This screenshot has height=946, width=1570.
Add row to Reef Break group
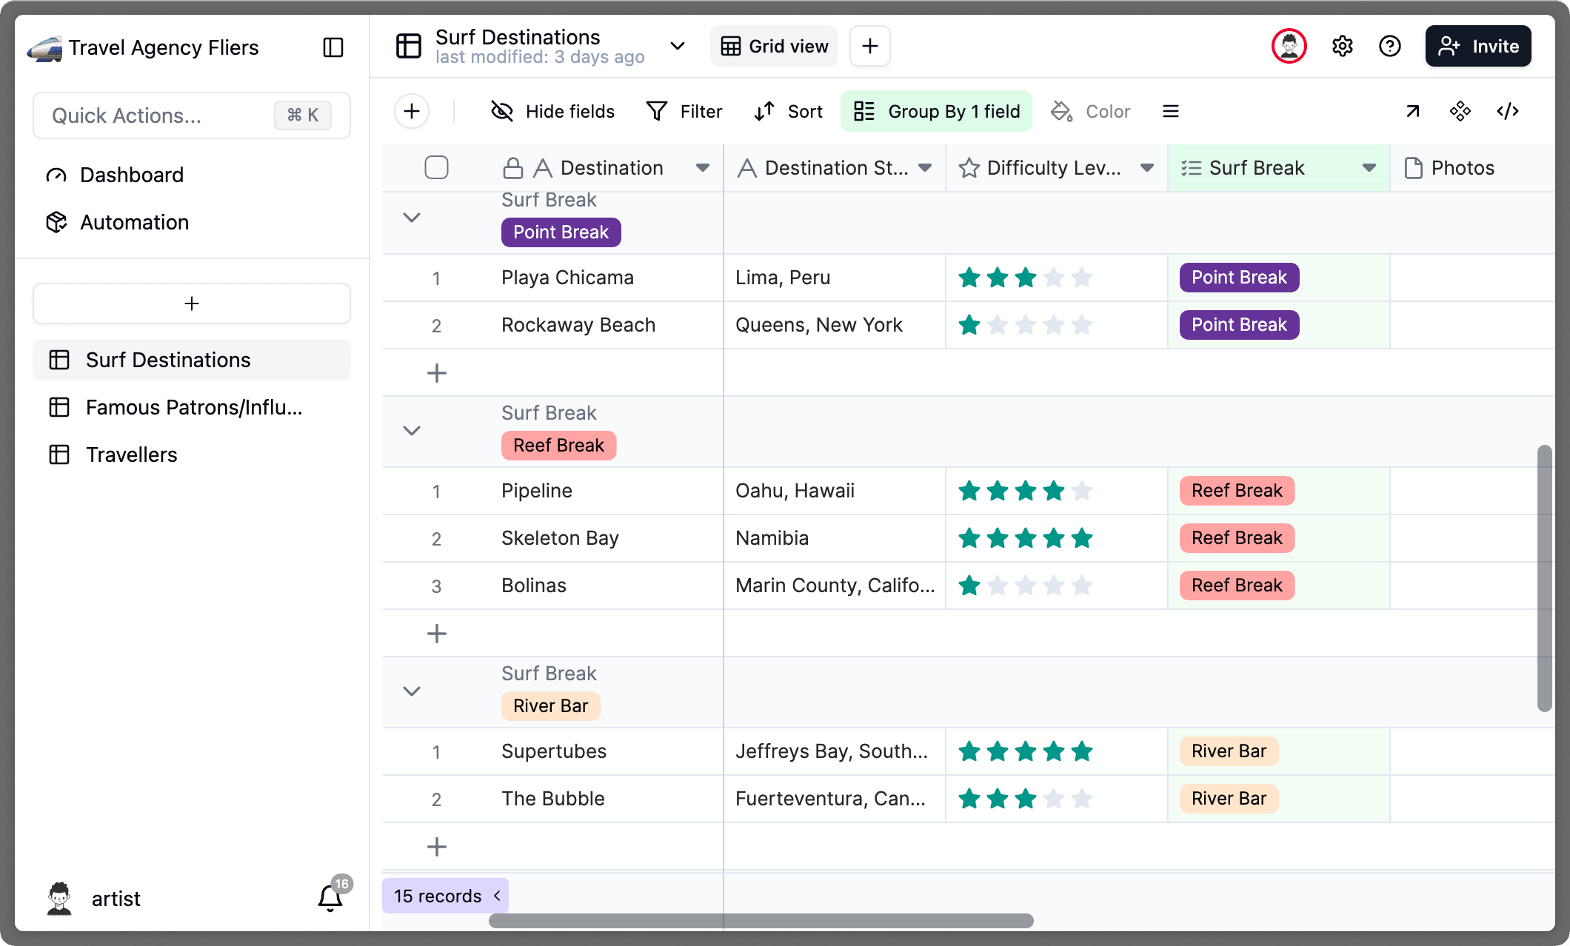437,634
